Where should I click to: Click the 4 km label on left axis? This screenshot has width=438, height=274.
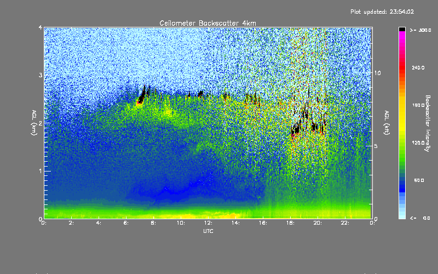(x=41, y=27)
